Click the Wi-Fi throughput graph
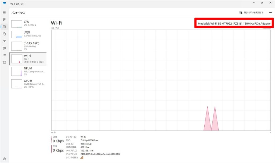The width and height of the screenshot is (275, 163). 161,80
